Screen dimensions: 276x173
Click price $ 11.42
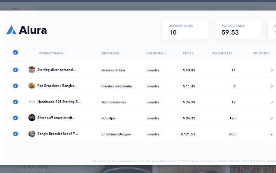(x=189, y=86)
